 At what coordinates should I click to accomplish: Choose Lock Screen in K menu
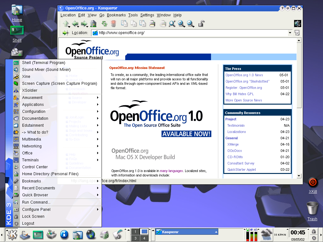57,216
